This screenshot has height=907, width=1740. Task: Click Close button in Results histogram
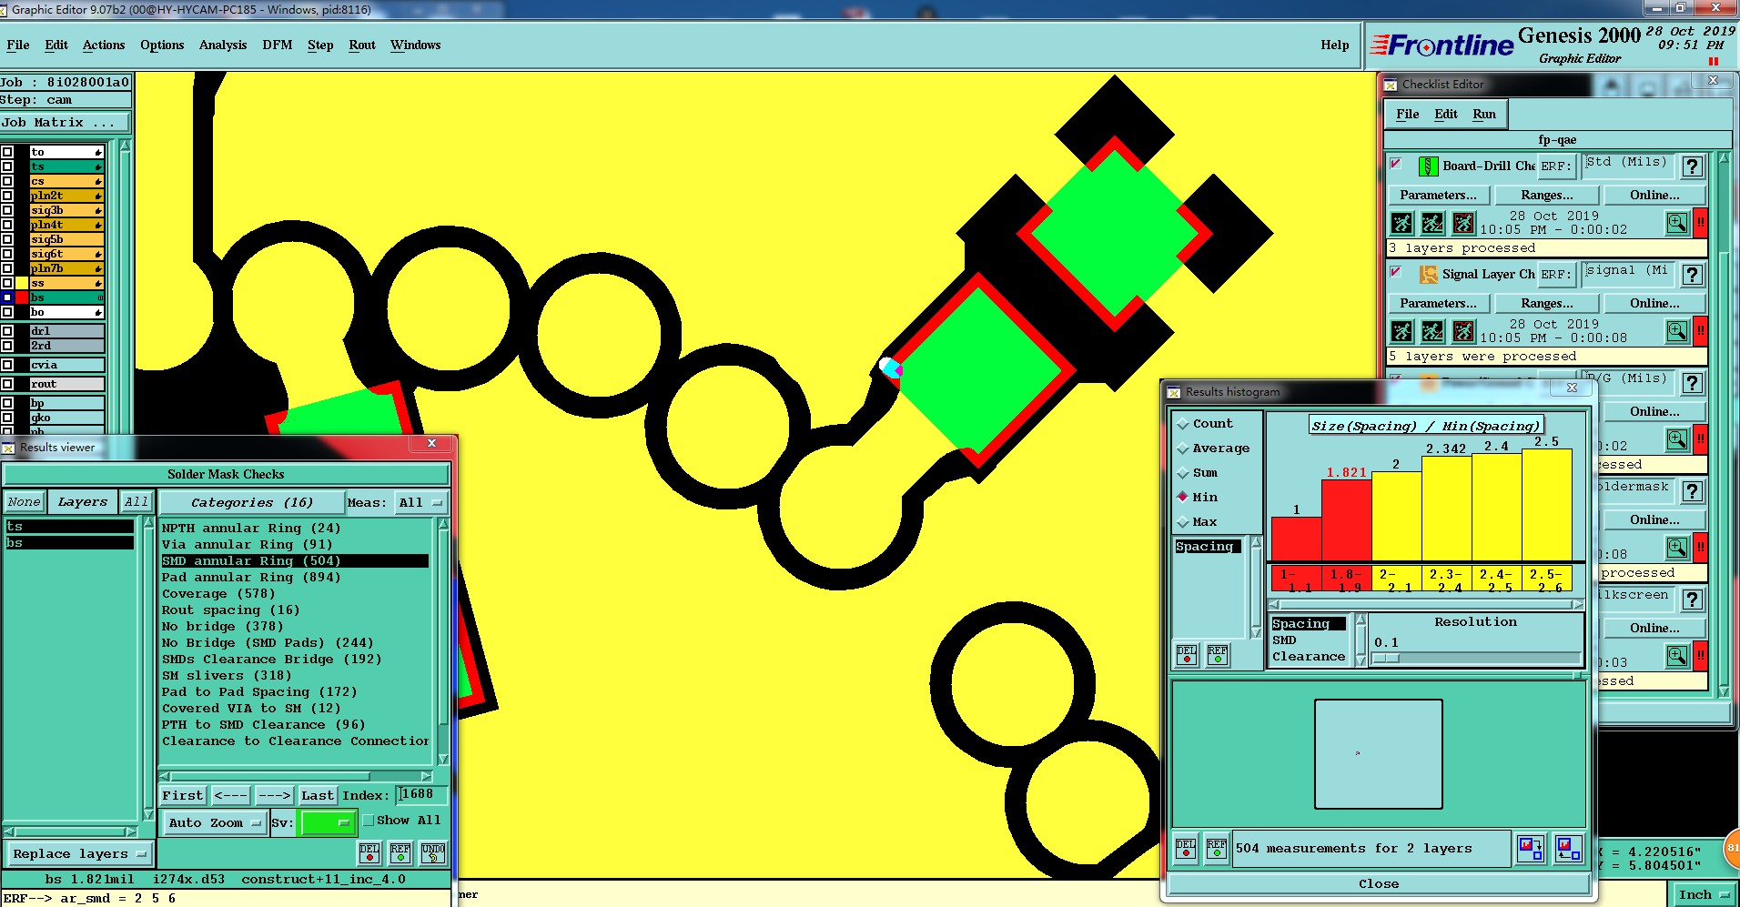click(1379, 883)
